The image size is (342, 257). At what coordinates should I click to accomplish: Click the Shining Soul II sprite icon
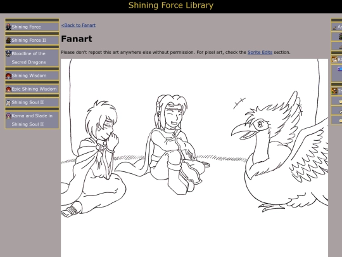(8, 103)
